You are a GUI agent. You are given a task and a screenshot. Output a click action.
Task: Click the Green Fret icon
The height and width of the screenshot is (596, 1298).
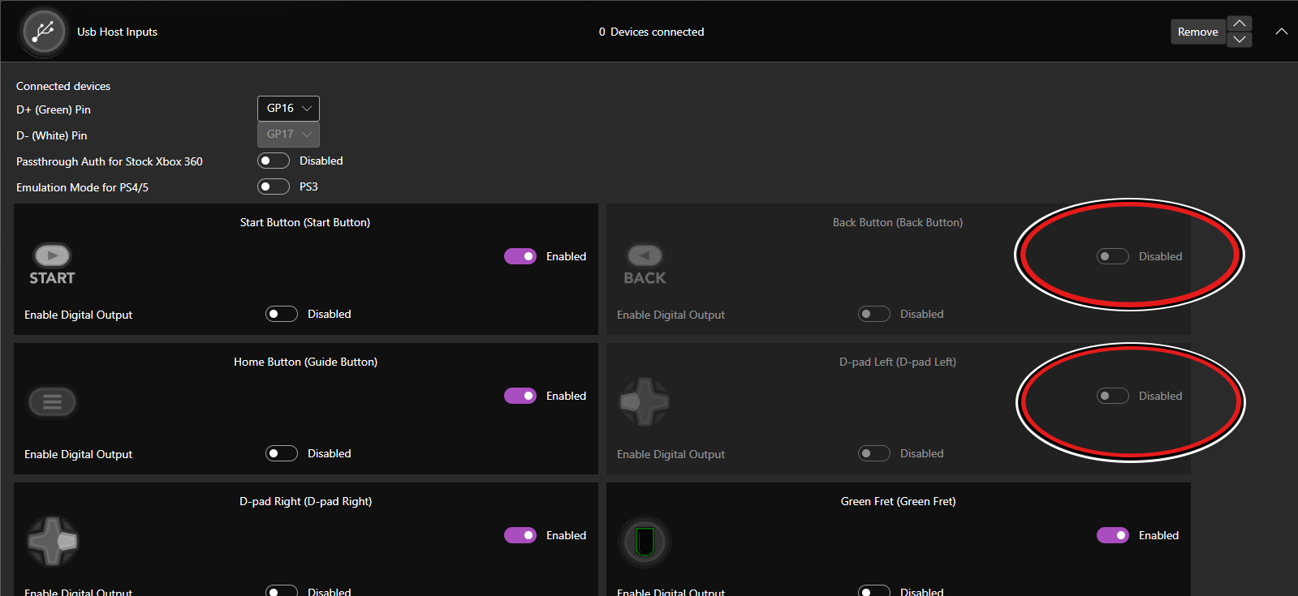[x=645, y=541]
